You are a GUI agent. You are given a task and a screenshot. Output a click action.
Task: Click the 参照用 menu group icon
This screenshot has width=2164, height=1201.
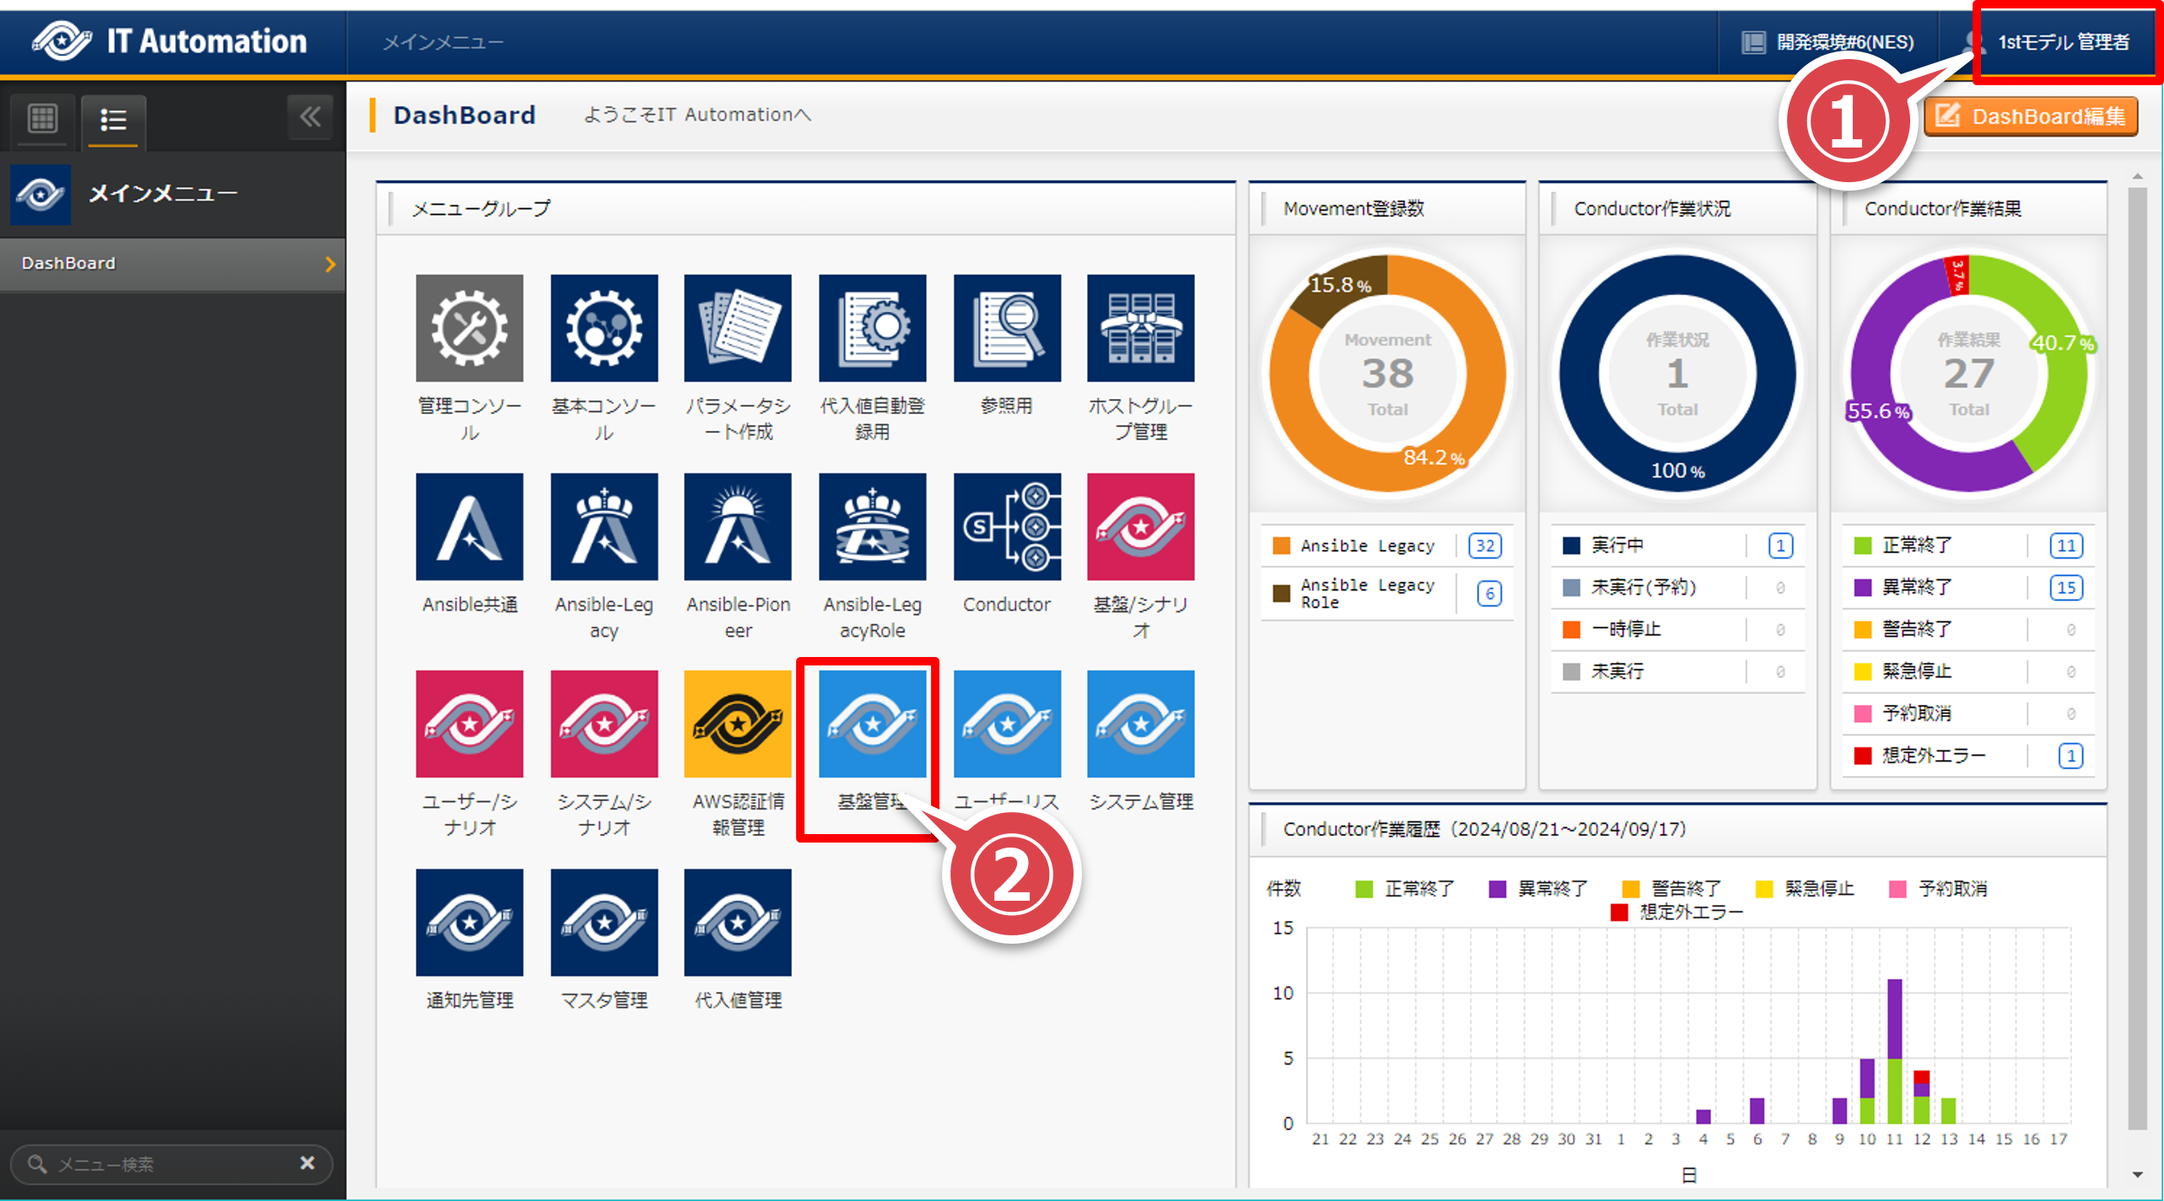[x=1006, y=328]
